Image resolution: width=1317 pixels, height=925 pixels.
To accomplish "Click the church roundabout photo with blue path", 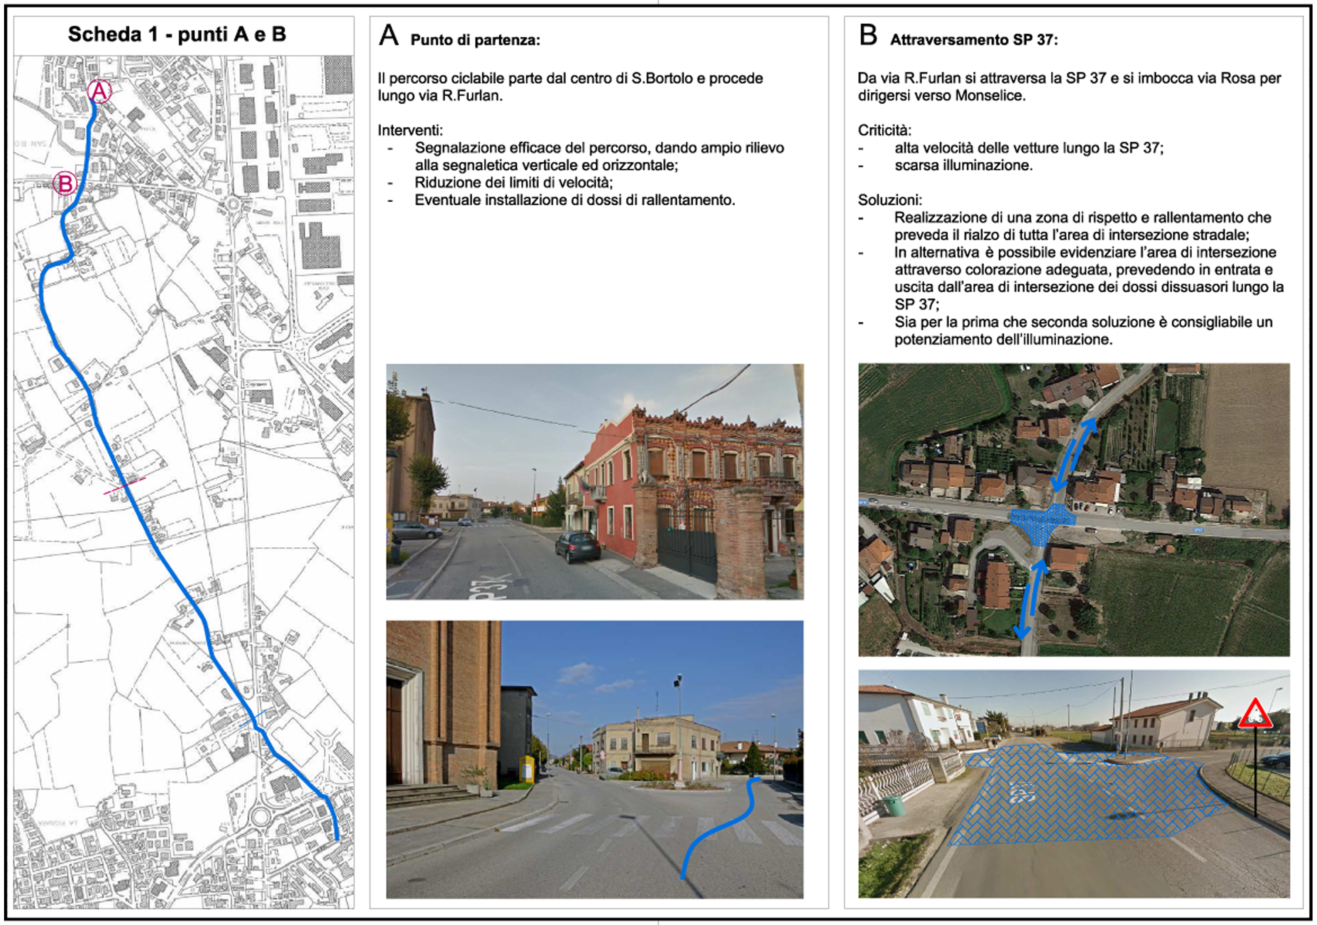I will (595, 759).
